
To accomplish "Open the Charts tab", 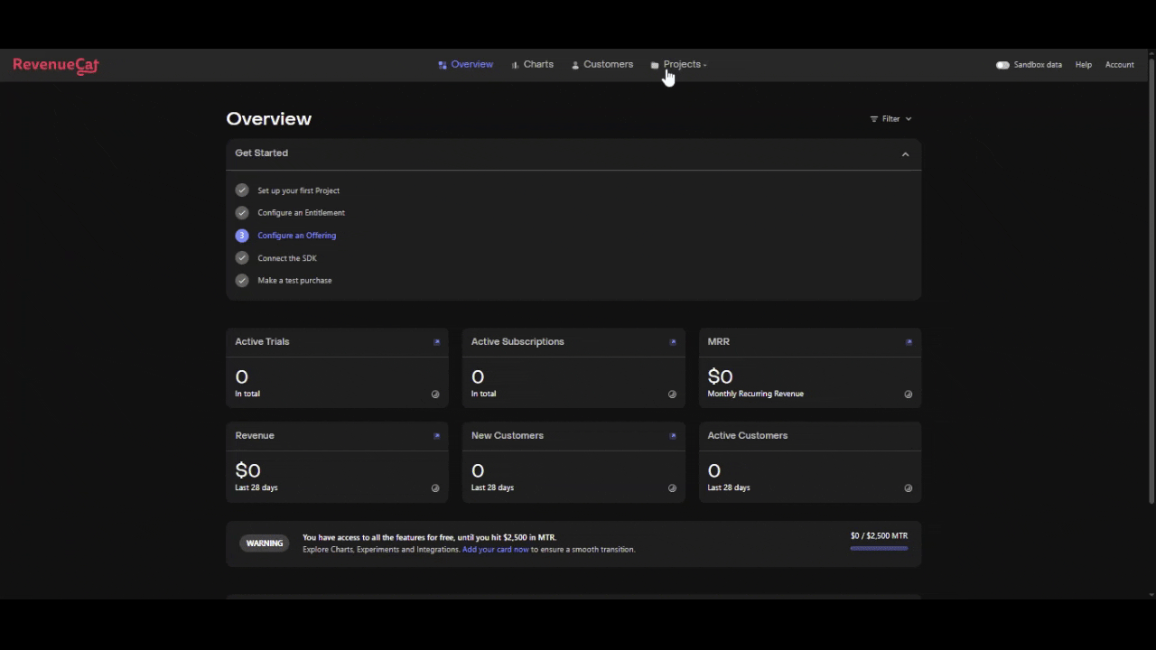I will pyautogui.click(x=532, y=64).
